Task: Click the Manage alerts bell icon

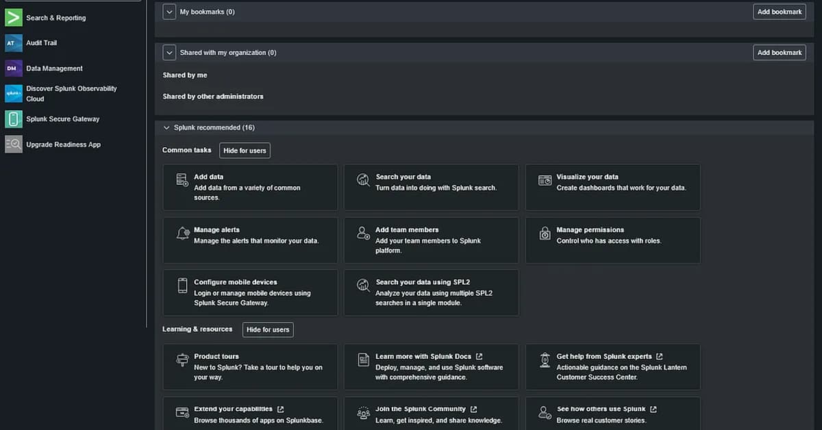Action: [x=182, y=233]
